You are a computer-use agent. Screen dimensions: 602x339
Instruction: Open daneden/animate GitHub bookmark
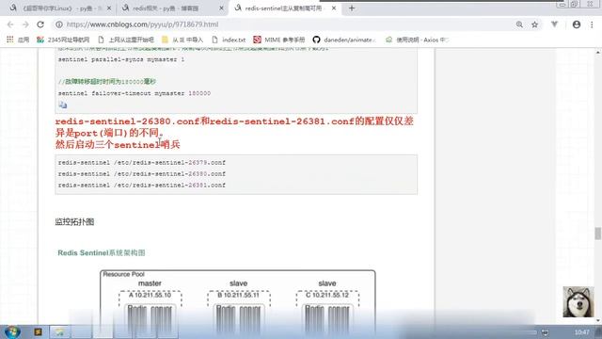(344, 40)
